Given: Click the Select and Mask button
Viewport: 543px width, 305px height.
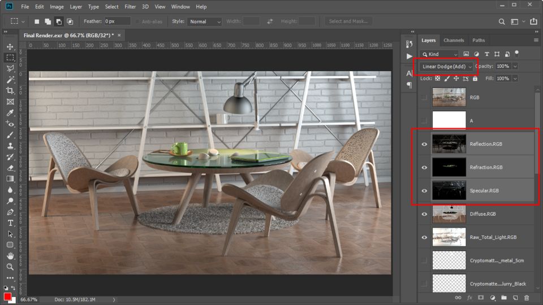Looking at the screenshot, I should [348, 21].
